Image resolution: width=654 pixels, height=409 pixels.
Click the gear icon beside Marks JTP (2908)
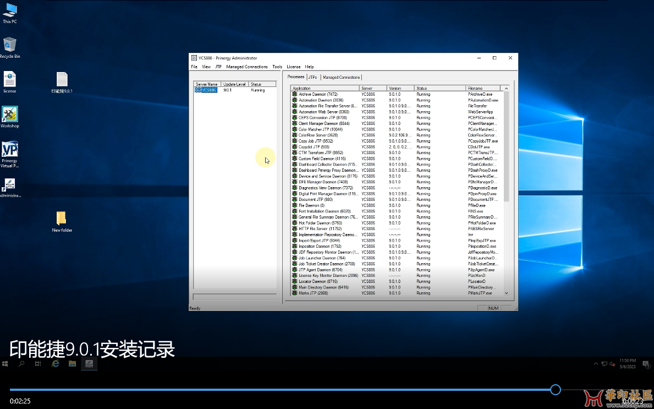click(x=295, y=293)
